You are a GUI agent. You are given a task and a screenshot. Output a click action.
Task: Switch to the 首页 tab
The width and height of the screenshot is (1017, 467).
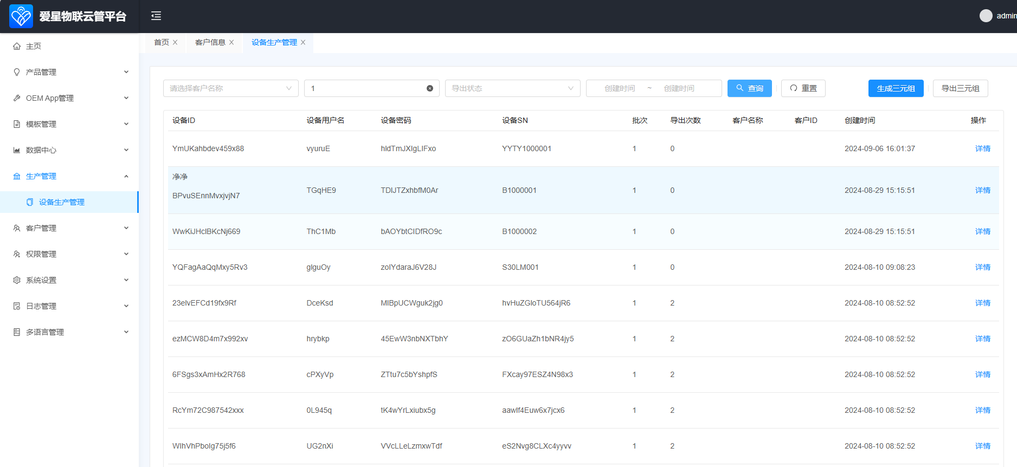click(x=162, y=42)
